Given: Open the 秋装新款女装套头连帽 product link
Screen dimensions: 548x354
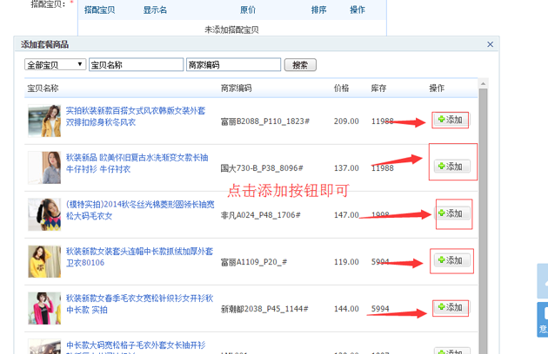Looking at the screenshot, I should 135,252.
